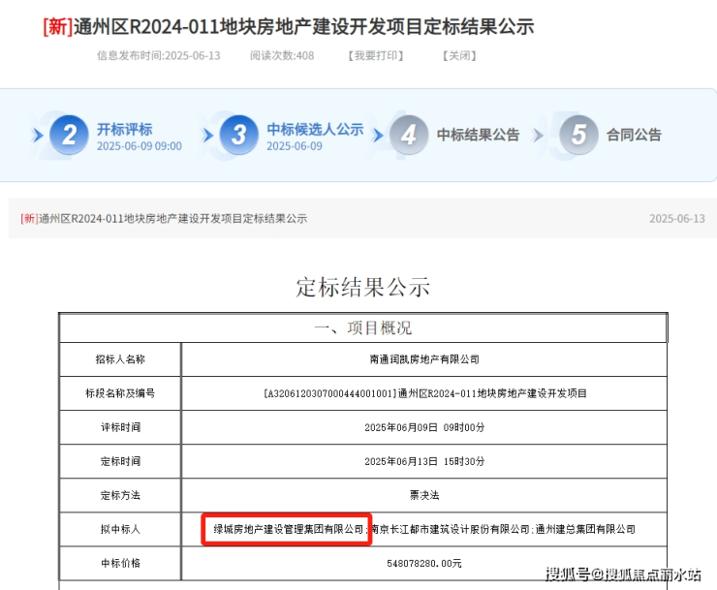Click the step 4 circle icon
Screen dimensions: 717x590
[x=409, y=135]
